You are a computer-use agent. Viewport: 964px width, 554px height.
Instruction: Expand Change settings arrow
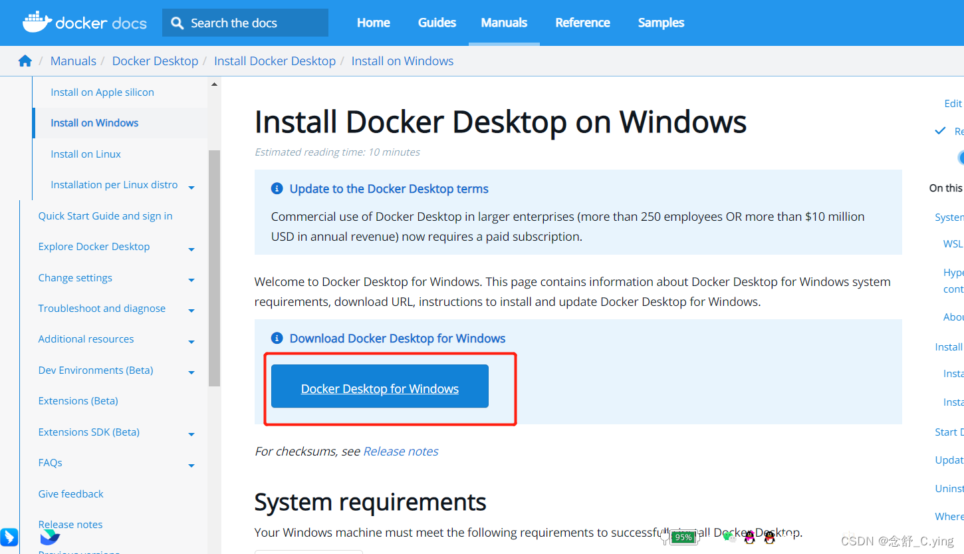pos(191,281)
